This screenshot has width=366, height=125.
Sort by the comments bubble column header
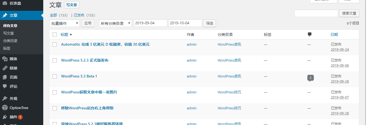click(x=310, y=35)
